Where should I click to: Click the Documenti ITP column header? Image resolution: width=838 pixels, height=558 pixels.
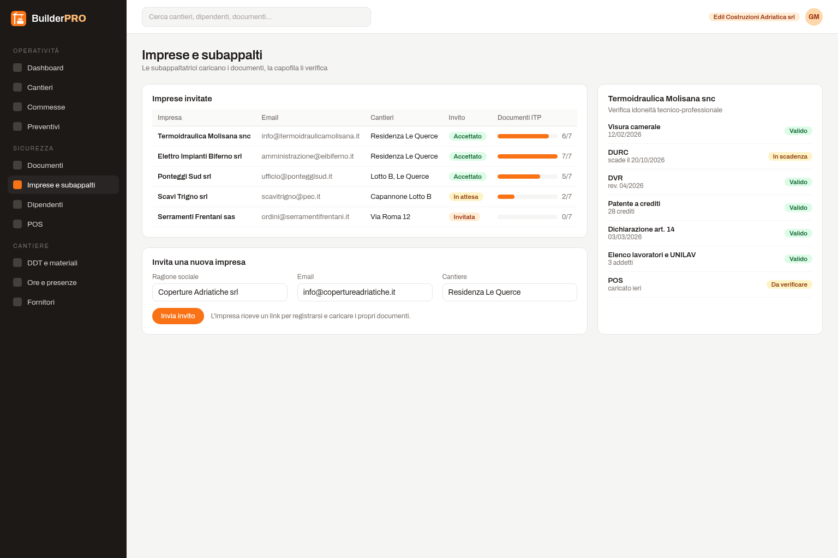[x=519, y=118]
